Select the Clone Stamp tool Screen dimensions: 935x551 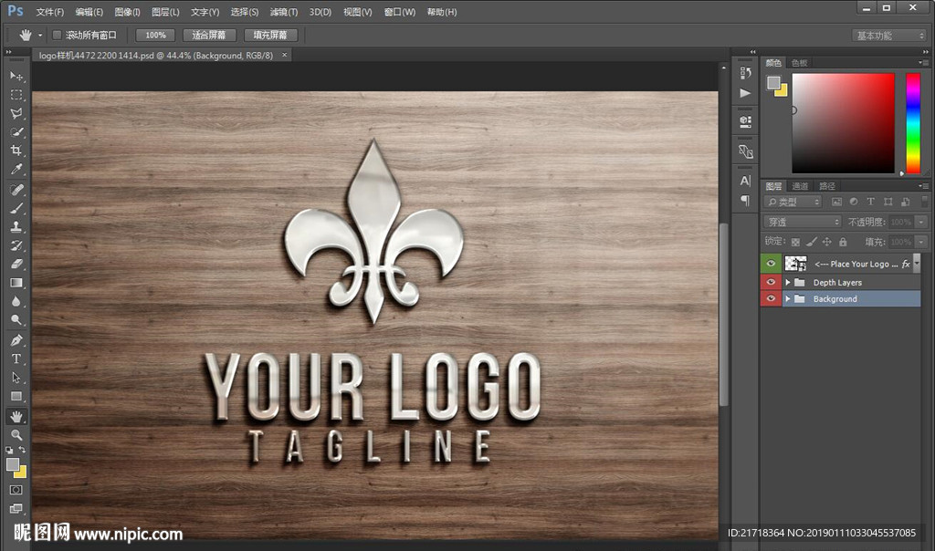click(x=16, y=226)
